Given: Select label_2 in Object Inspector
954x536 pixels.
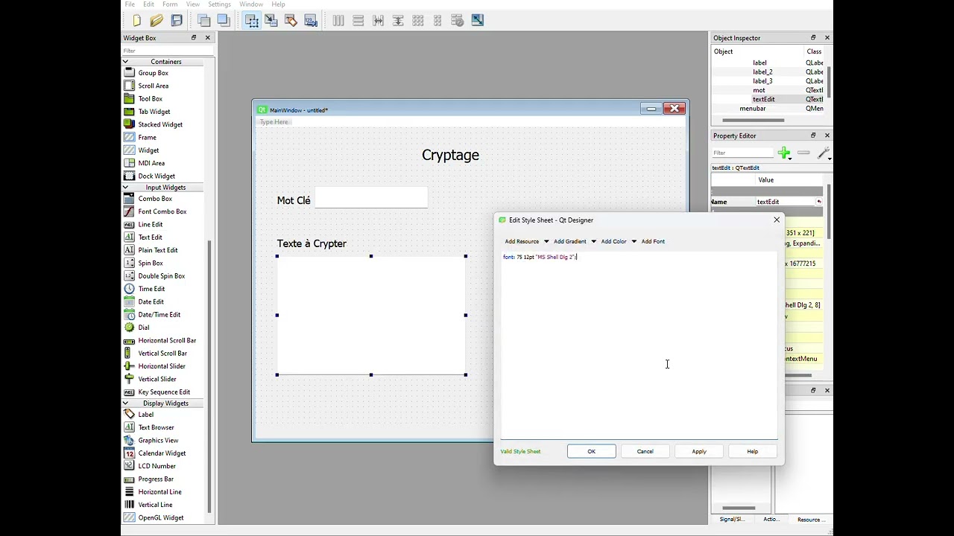Looking at the screenshot, I should 762,72.
